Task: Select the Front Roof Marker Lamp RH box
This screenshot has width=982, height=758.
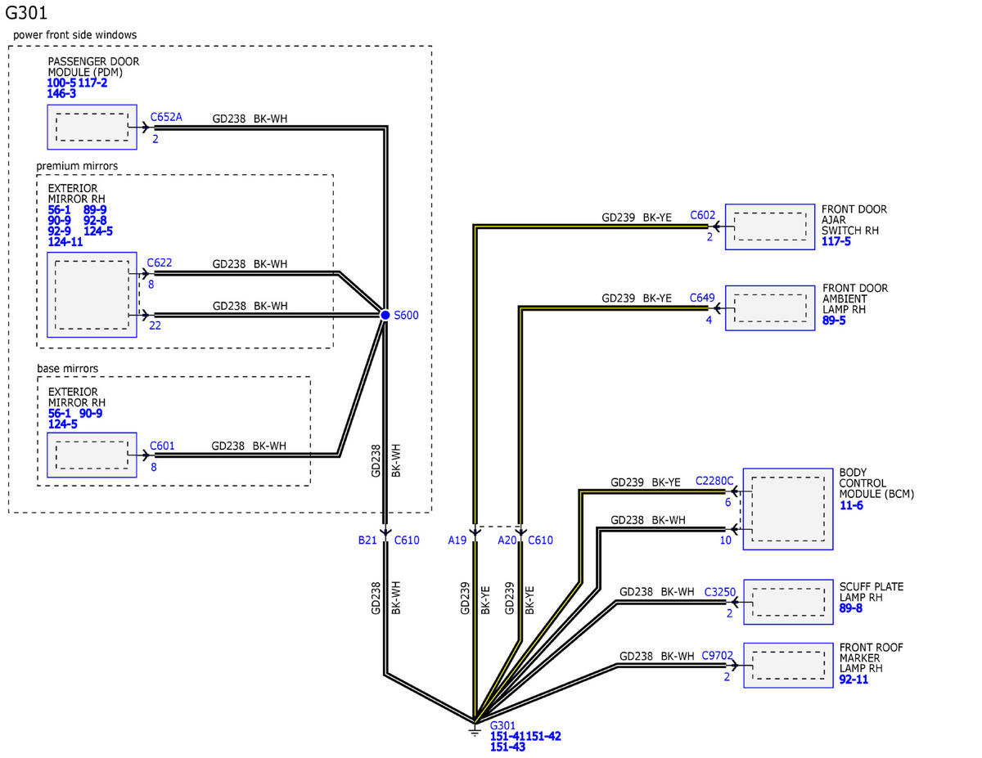Action: [x=788, y=665]
